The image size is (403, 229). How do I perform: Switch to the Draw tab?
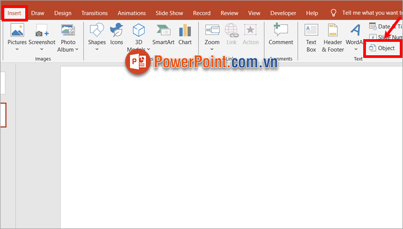38,13
